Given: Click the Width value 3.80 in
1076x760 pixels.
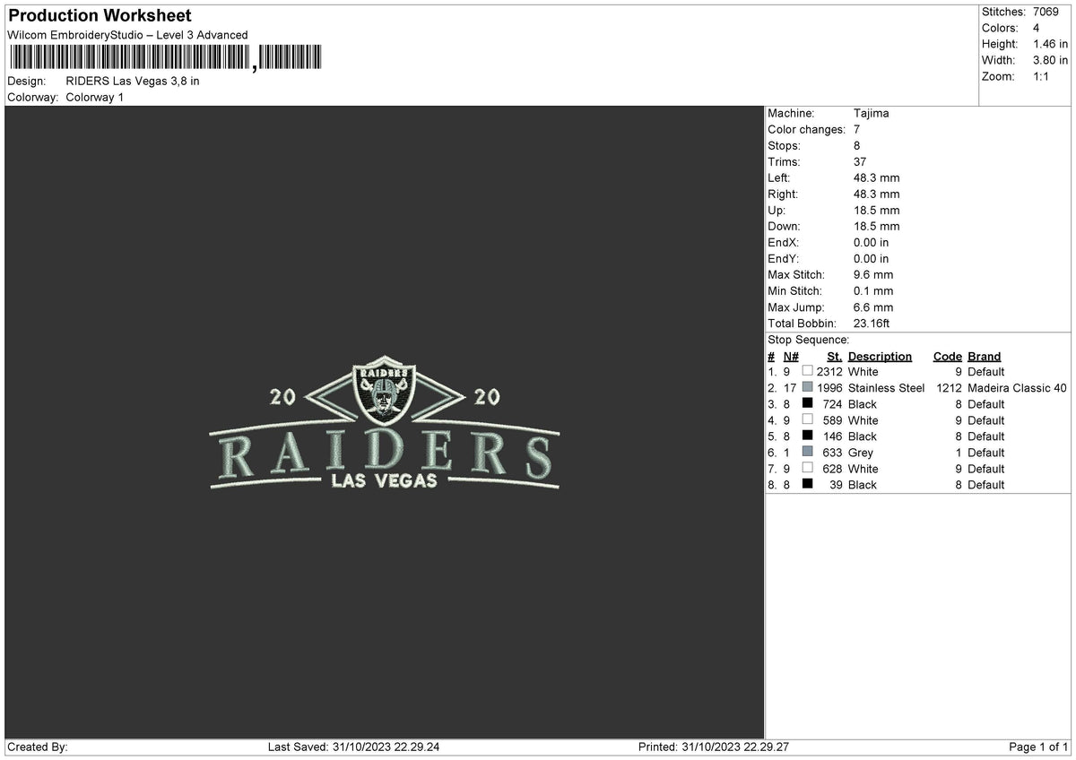Looking at the screenshot, I should (x=1051, y=60).
